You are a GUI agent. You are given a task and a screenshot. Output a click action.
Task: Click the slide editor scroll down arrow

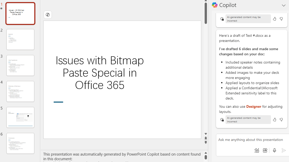click(206, 134)
